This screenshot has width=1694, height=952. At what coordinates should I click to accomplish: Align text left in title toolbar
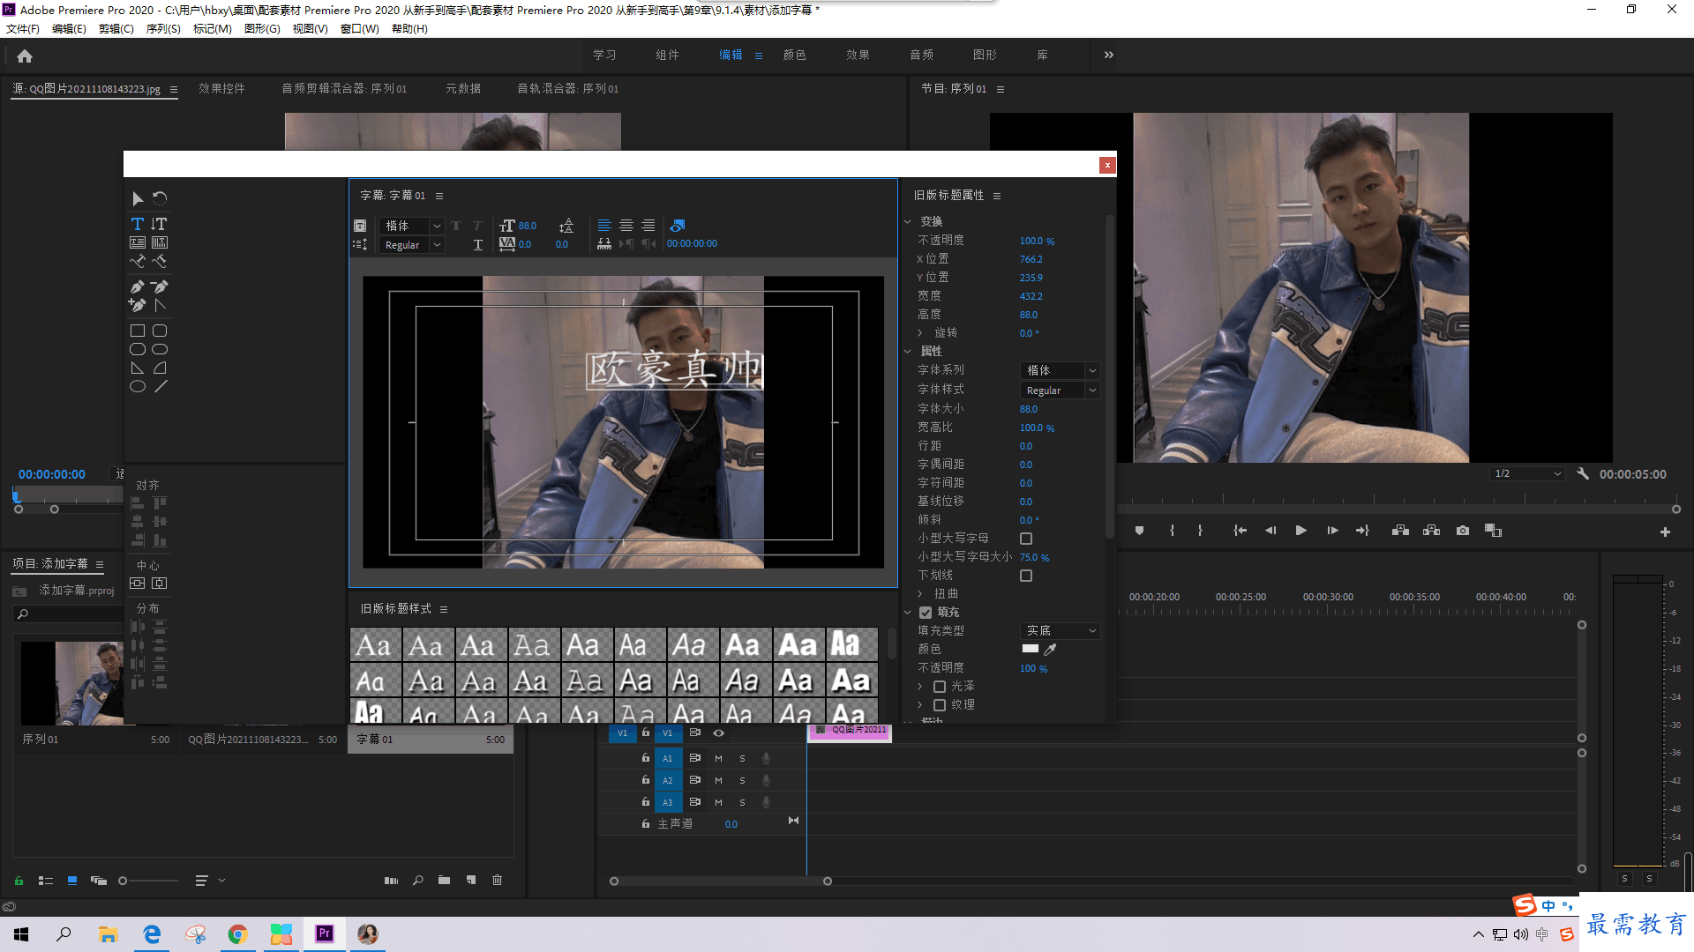[x=604, y=226]
